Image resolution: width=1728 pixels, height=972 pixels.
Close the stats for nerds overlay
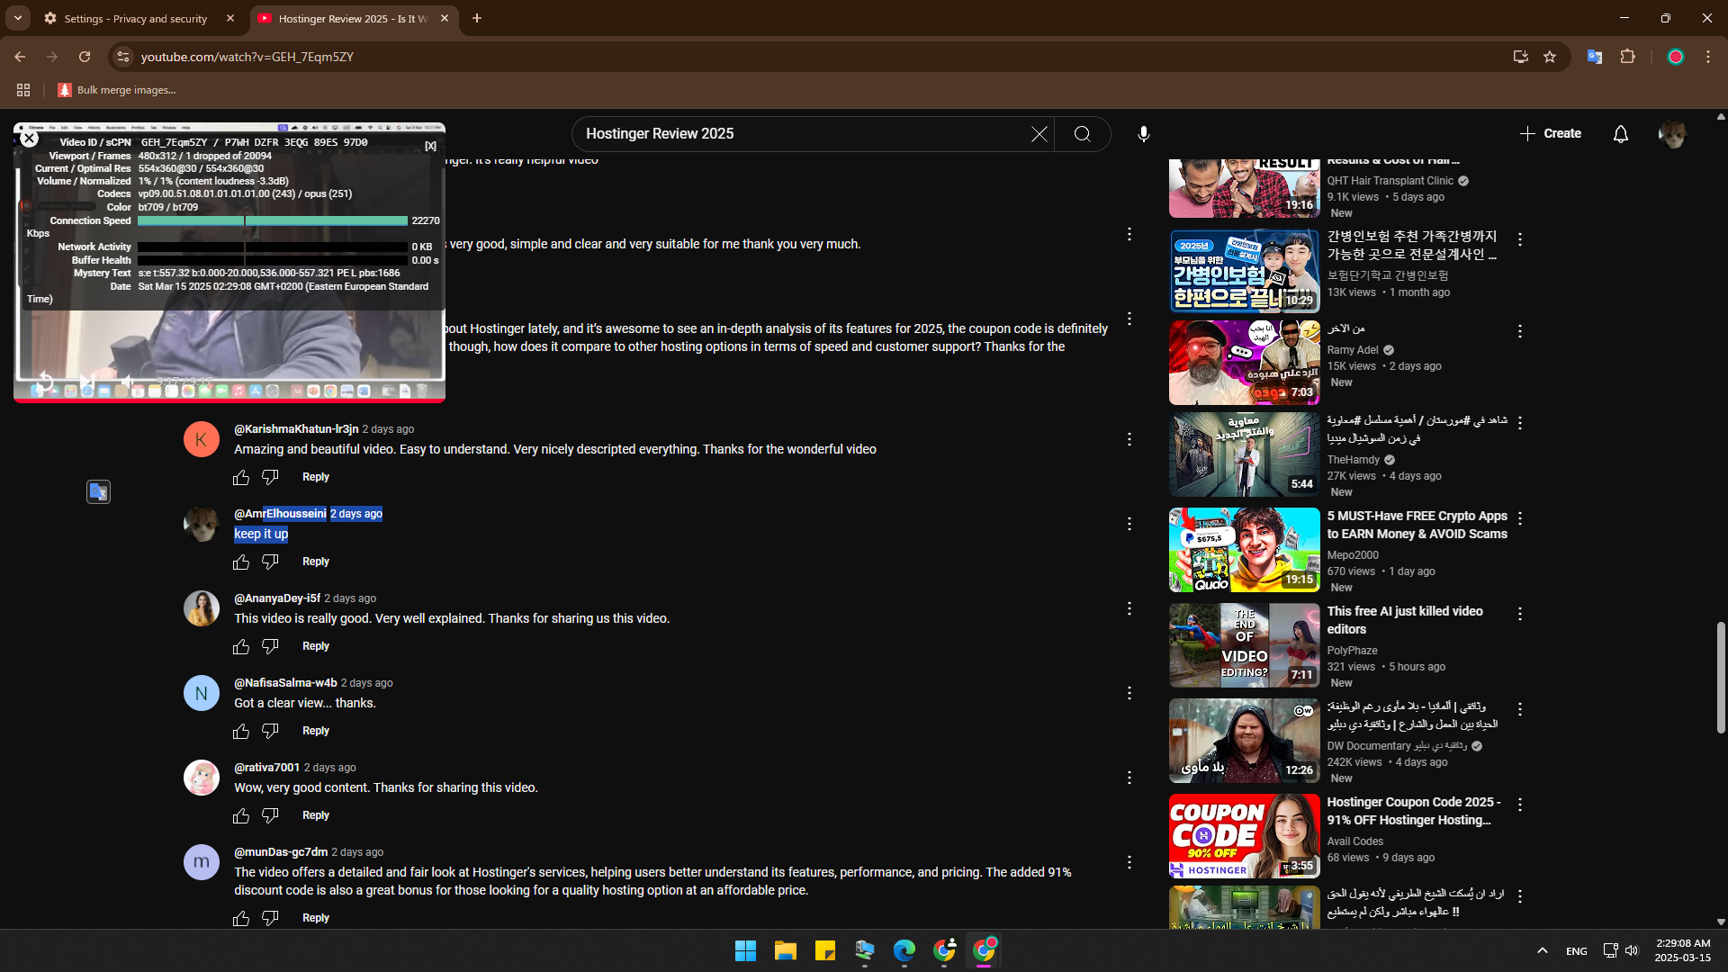(430, 145)
